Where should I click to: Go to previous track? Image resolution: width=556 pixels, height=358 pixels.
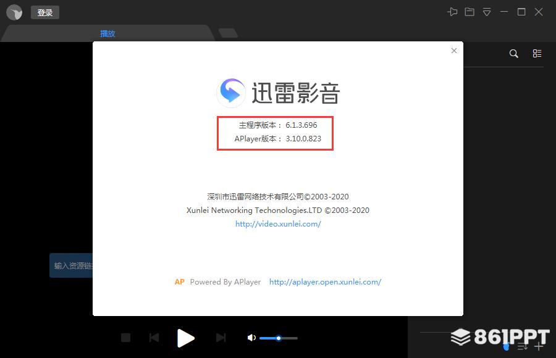154,338
